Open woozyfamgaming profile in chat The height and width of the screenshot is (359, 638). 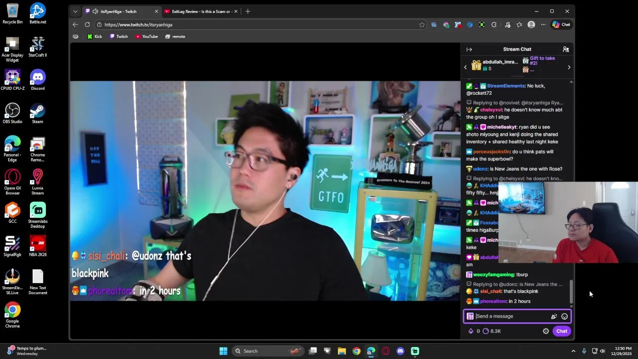click(x=493, y=275)
